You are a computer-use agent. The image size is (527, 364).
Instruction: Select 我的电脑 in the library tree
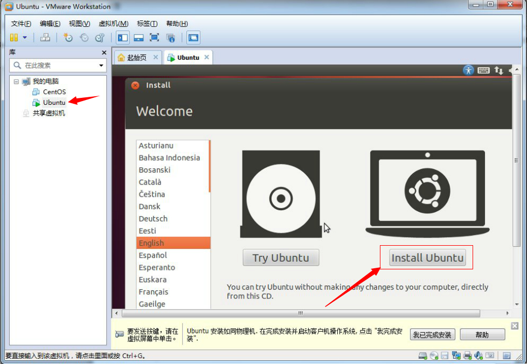(x=45, y=81)
